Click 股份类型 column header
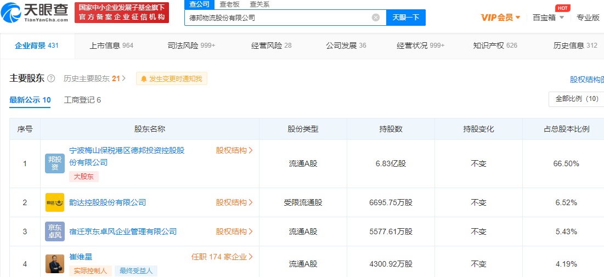The image size is (604, 277). coord(303,129)
